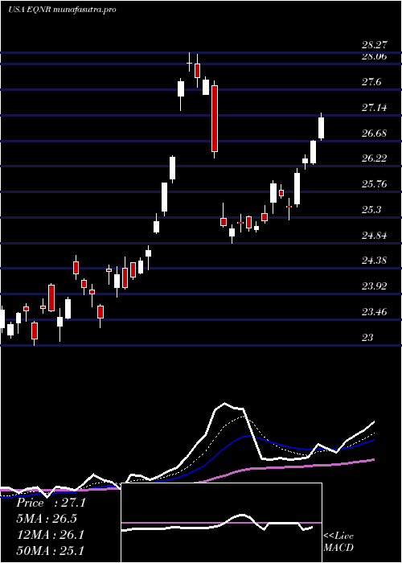Click the 27.14 price axis label
402x563 pixels.
point(375,107)
